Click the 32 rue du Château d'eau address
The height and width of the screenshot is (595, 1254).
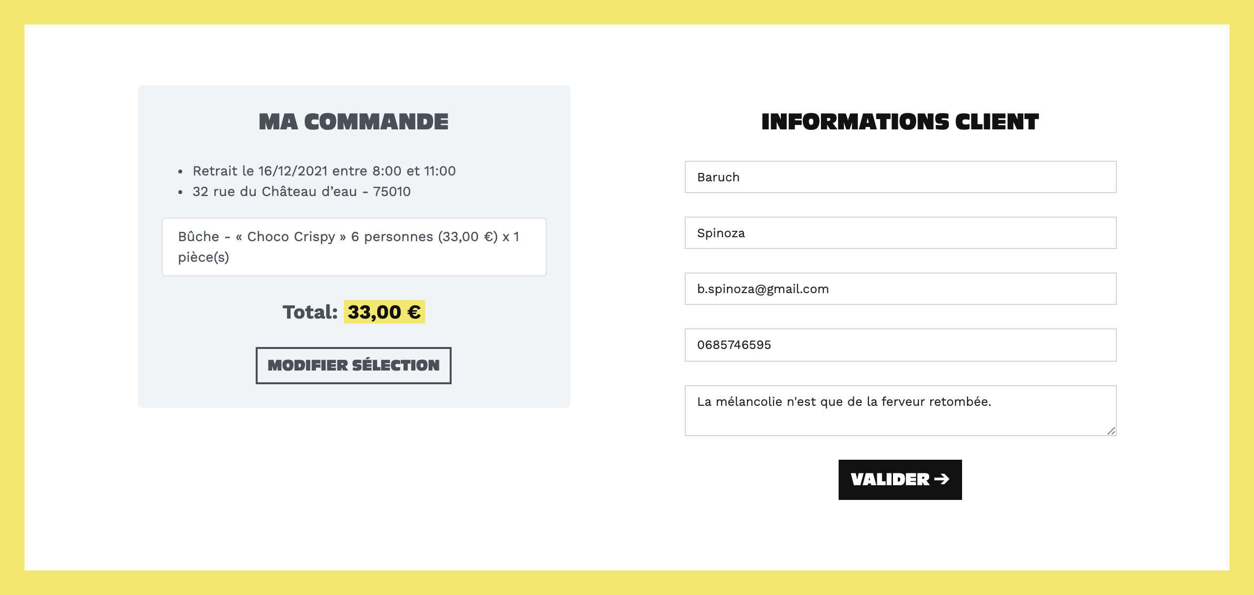click(x=301, y=192)
